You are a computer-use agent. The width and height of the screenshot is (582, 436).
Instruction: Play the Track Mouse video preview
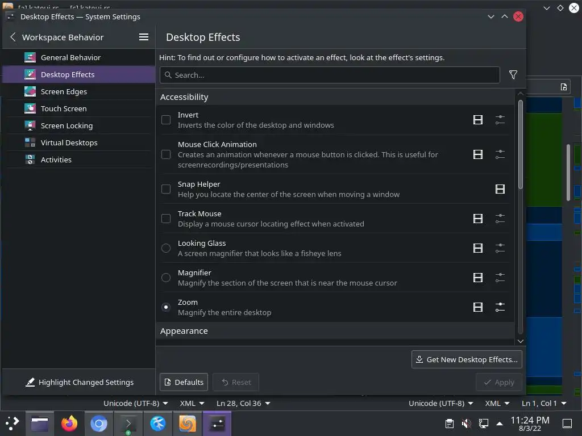point(477,219)
